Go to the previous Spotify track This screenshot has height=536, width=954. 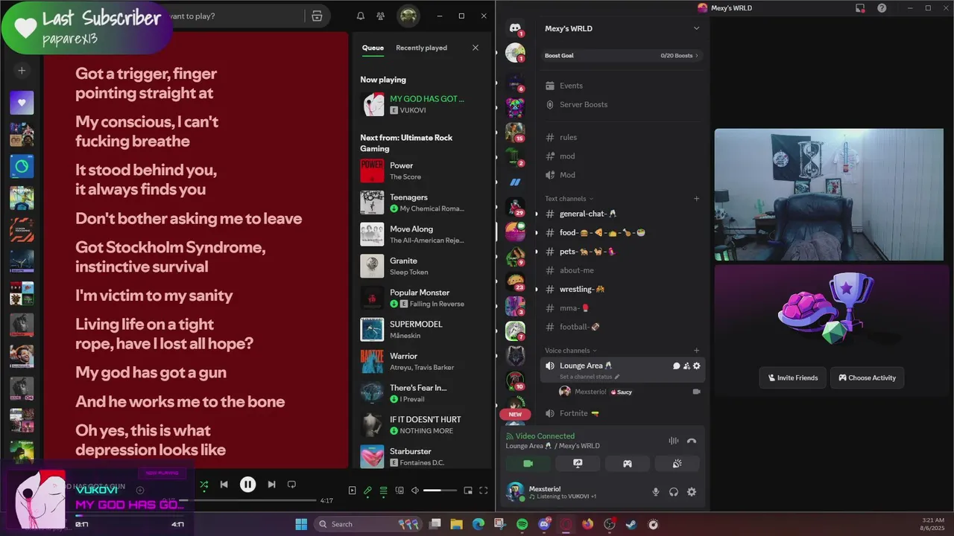point(224,485)
